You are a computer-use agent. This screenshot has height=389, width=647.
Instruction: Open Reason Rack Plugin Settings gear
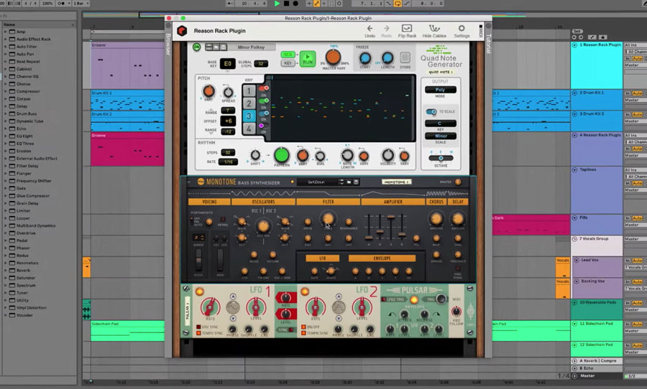(462, 29)
